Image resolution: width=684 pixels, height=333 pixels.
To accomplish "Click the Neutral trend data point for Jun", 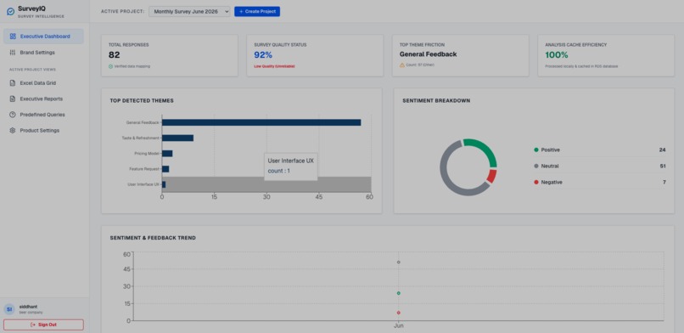I will tap(398, 262).
